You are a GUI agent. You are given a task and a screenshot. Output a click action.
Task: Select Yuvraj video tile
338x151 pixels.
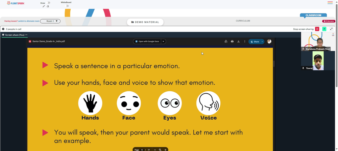tap(318, 61)
